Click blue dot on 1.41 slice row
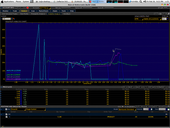170x128 pixels. pyautogui.click(x=1, y=93)
